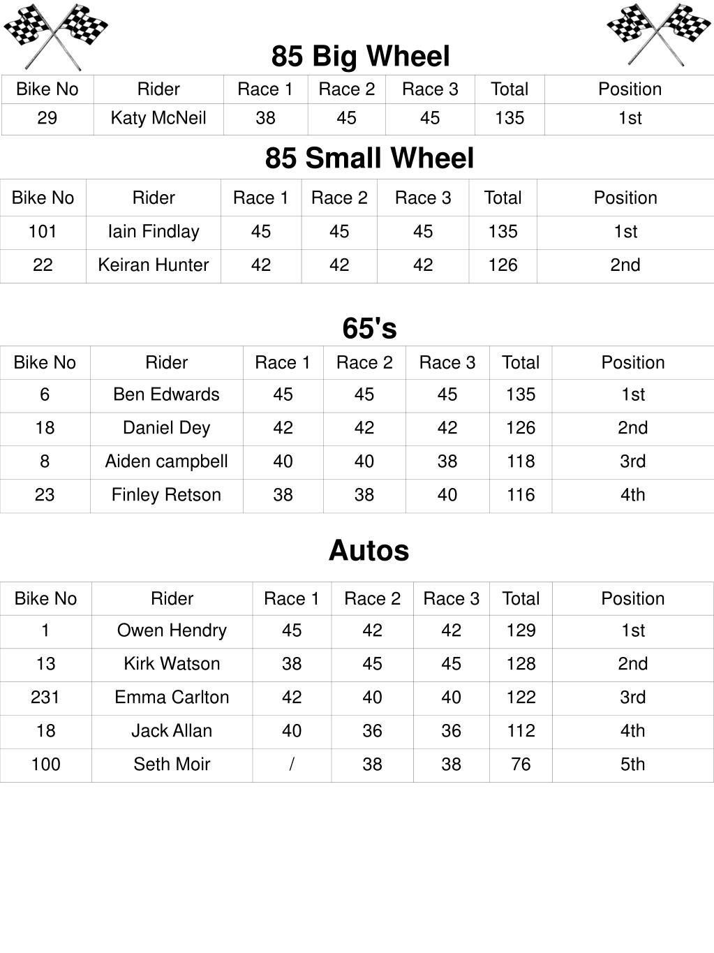Select the Katy McNeil rider cell

coord(158,119)
